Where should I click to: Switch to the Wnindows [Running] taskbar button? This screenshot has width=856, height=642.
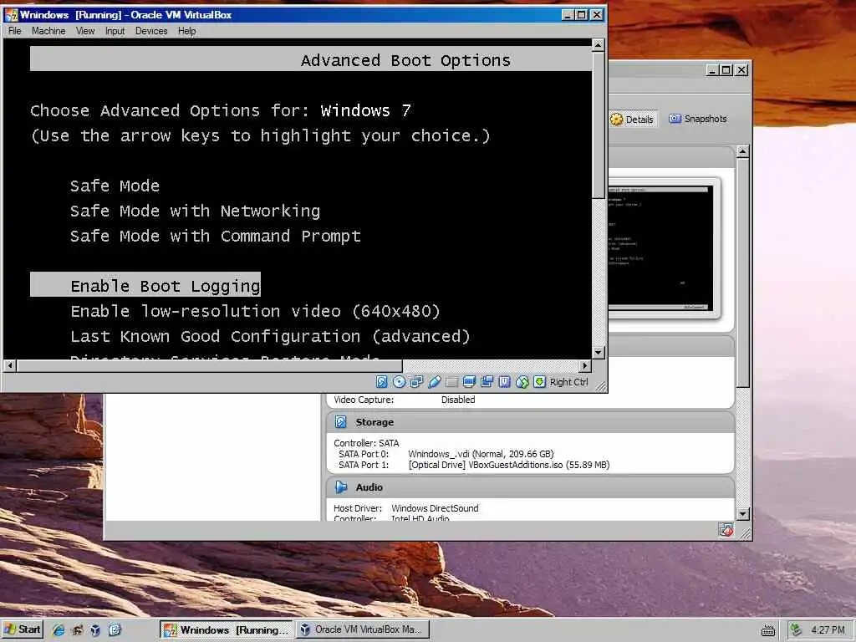coord(226,630)
